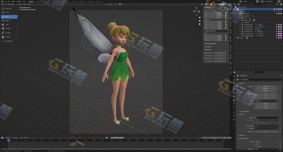This screenshot has width=283, height=152.
Task: Open the File menu
Action: coord(5,2)
